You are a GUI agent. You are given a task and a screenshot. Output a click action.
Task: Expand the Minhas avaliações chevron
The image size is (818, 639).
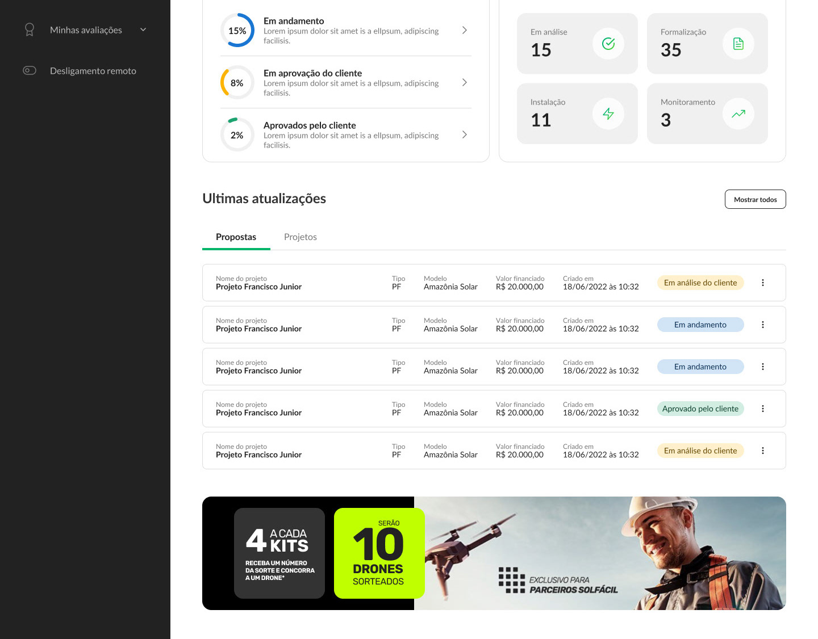[x=143, y=30]
